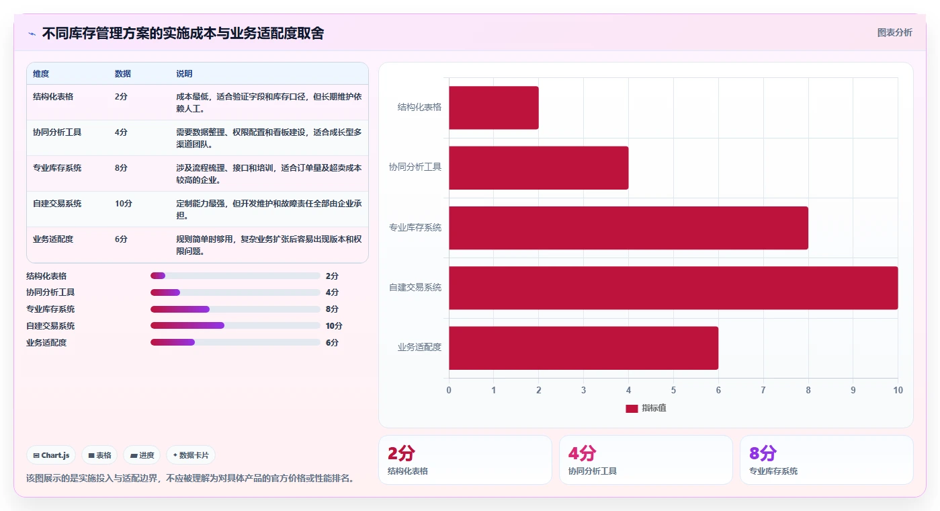
Task: Click the 结构化表格 progress bar
Action: [x=235, y=276]
